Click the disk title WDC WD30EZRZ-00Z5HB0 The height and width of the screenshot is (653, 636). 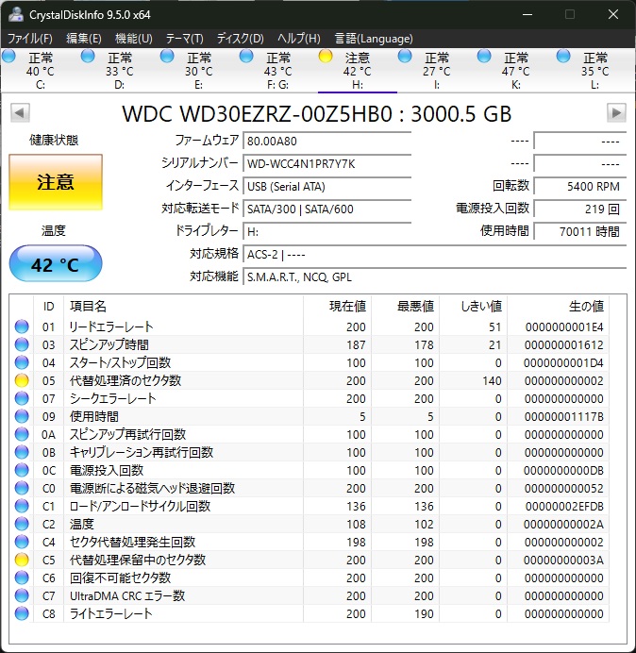257,113
